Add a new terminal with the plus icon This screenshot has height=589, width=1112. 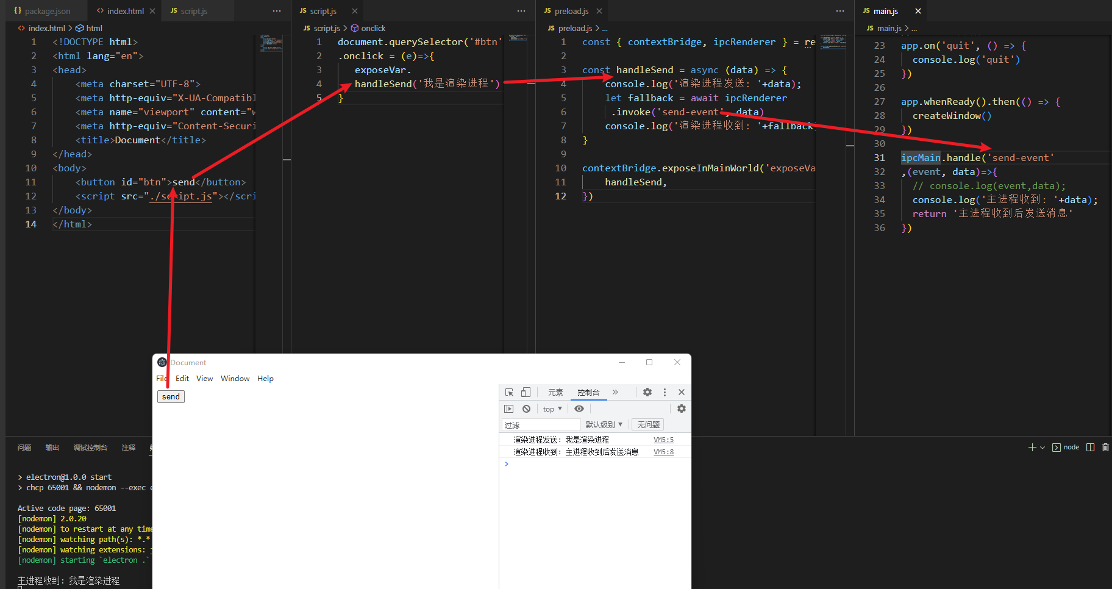click(x=1032, y=447)
